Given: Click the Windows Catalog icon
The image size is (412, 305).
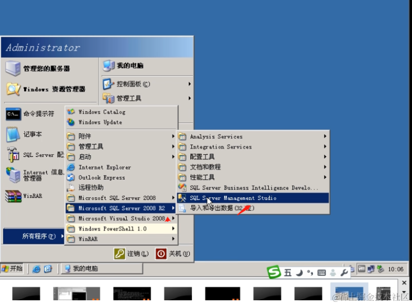Looking at the screenshot, I should 71,112.
